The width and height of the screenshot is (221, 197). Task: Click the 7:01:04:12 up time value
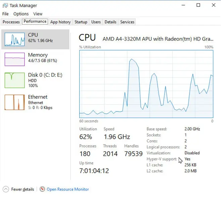[94, 171]
